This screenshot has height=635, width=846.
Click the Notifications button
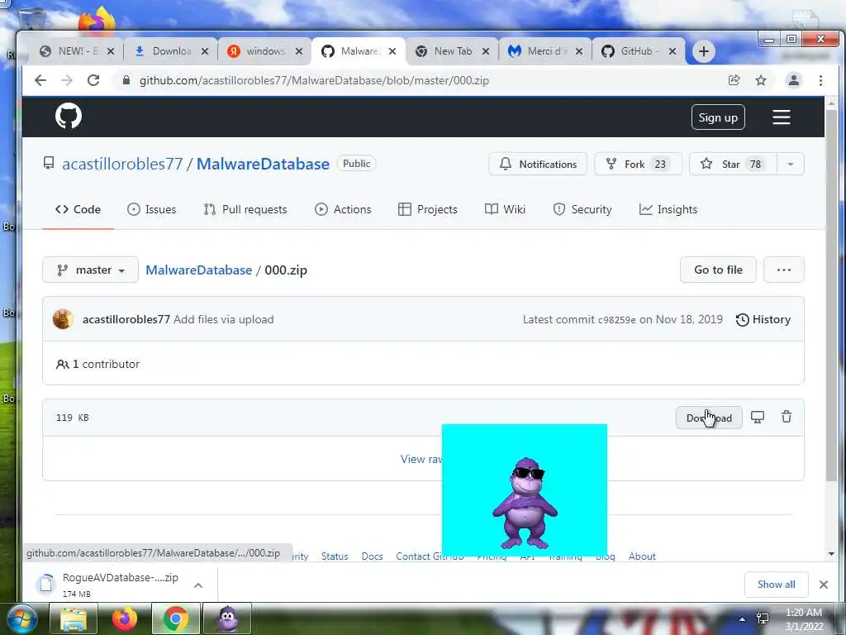click(538, 165)
